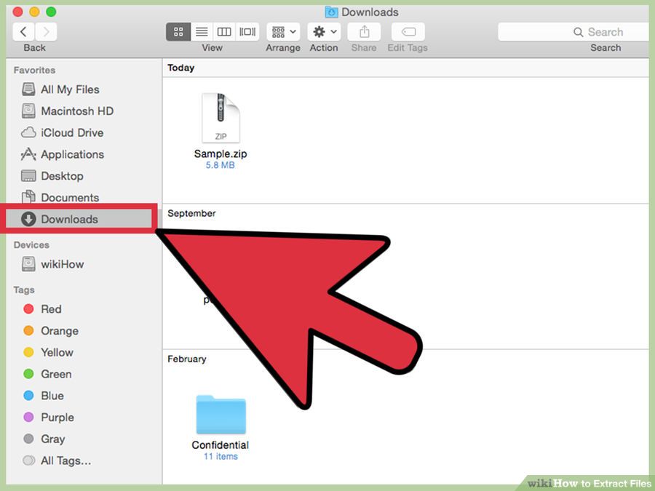The image size is (655, 491).
Task: Switch to Cover Flow view
Action: click(x=247, y=32)
